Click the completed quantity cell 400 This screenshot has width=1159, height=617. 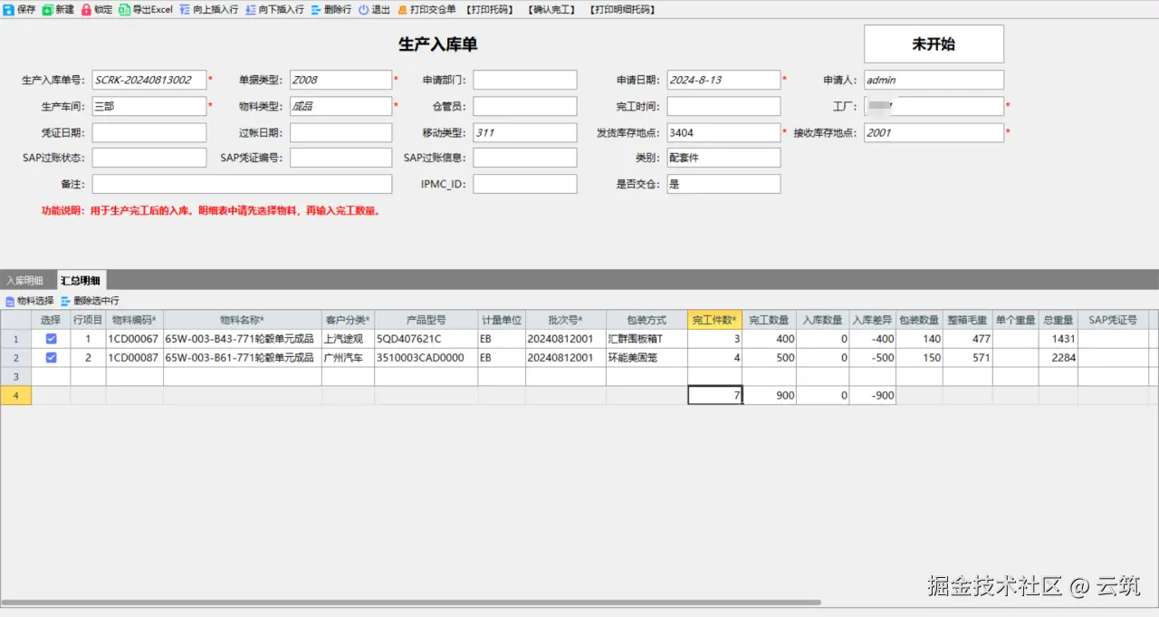click(770, 339)
